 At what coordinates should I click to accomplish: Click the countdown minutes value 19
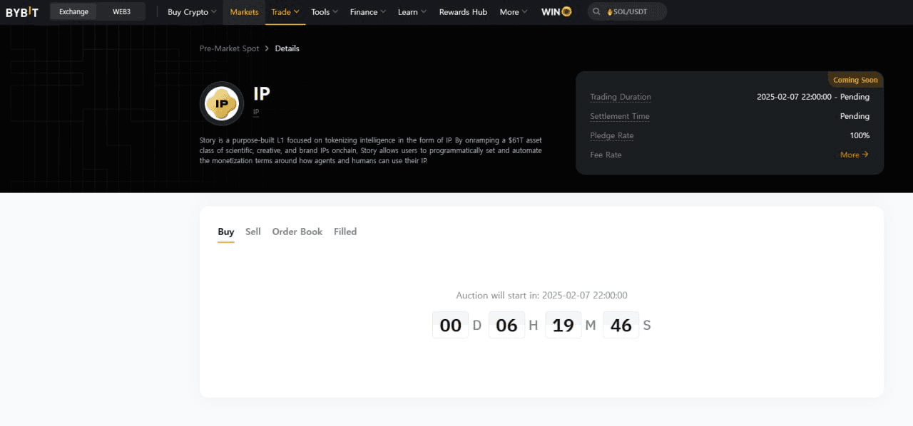(x=563, y=325)
